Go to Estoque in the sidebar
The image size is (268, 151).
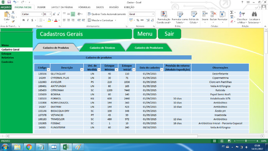6,54
